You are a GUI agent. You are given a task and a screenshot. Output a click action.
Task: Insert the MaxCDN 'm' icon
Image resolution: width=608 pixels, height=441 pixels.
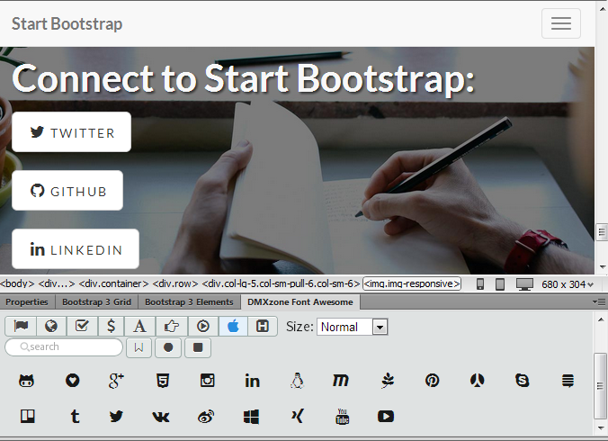341,381
